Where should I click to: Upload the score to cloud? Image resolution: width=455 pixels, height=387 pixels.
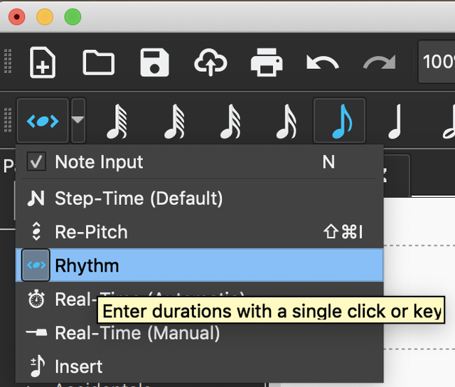point(210,62)
